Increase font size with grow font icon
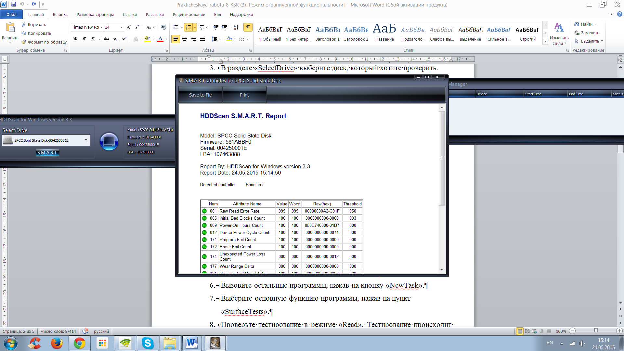 [129, 27]
